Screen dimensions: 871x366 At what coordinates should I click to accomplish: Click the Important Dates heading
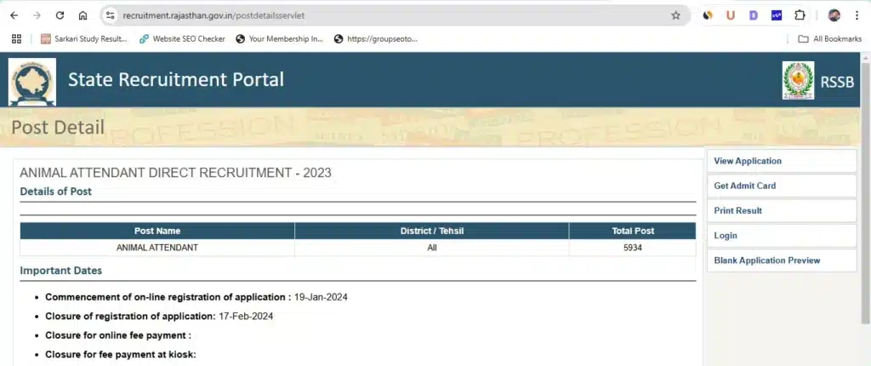[x=61, y=271]
